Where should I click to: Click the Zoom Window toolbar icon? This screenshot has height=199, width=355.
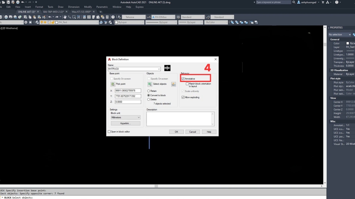pos(74,17)
